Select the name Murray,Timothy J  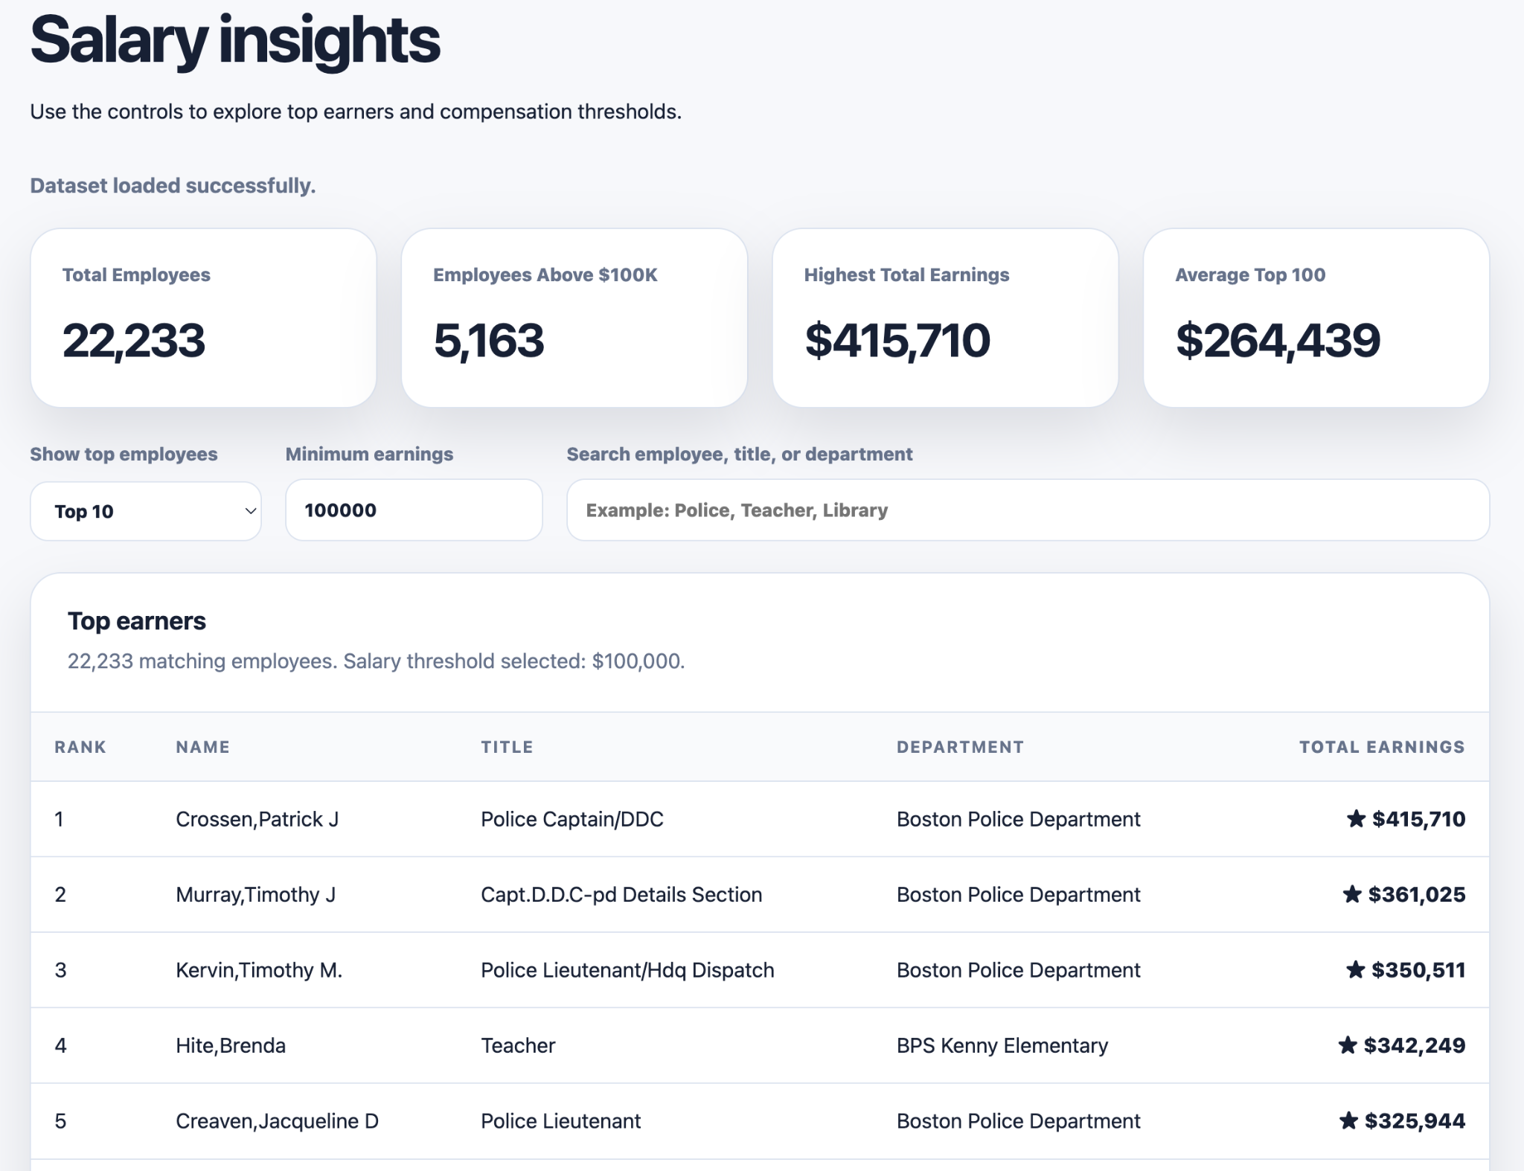coord(255,894)
